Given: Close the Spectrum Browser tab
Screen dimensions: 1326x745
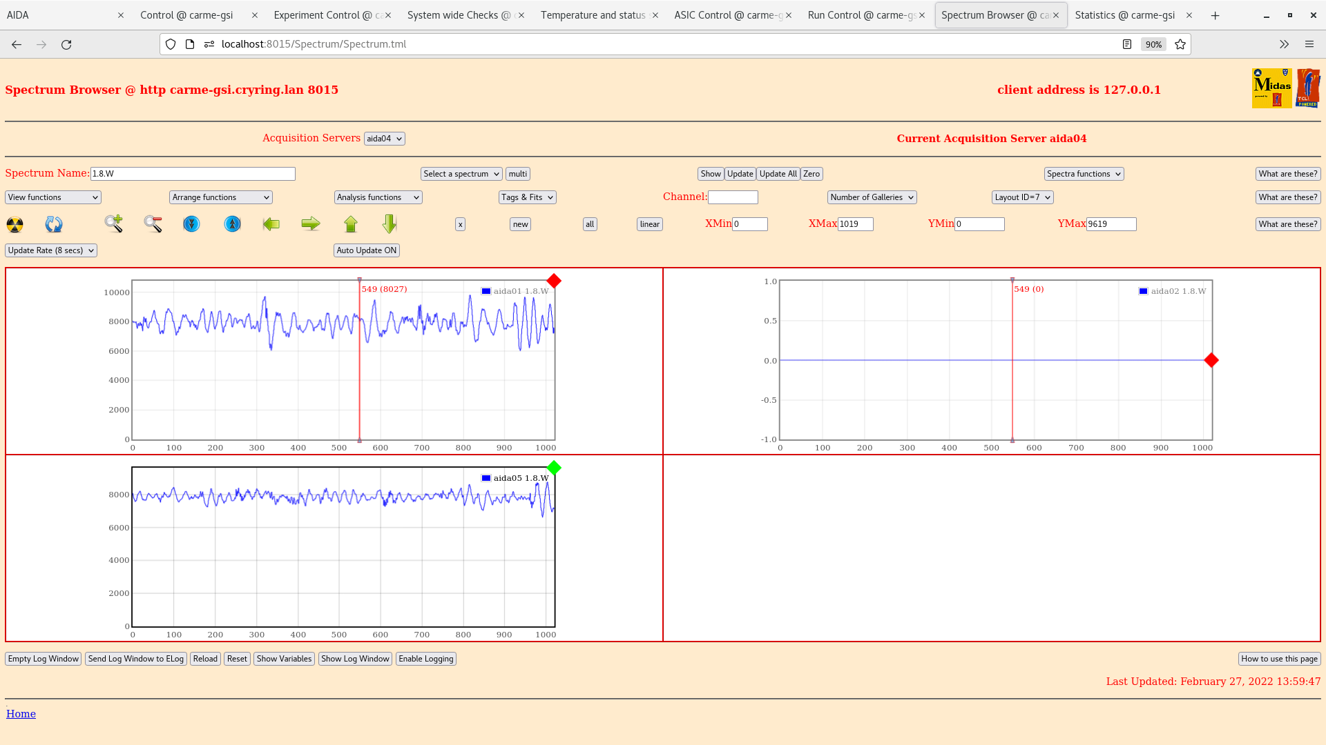Looking at the screenshot, I should [1056, 15].
